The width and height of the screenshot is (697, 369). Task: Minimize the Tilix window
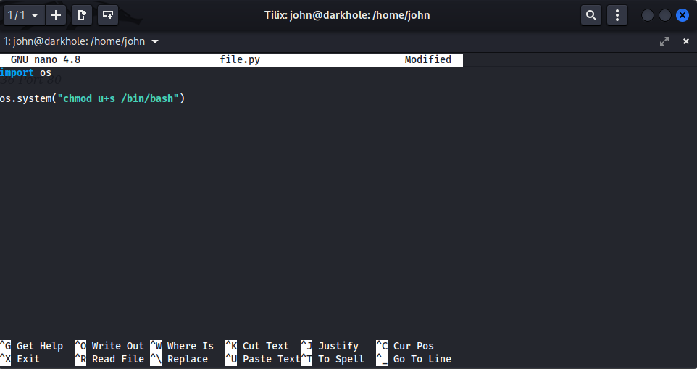pos(648,14)
